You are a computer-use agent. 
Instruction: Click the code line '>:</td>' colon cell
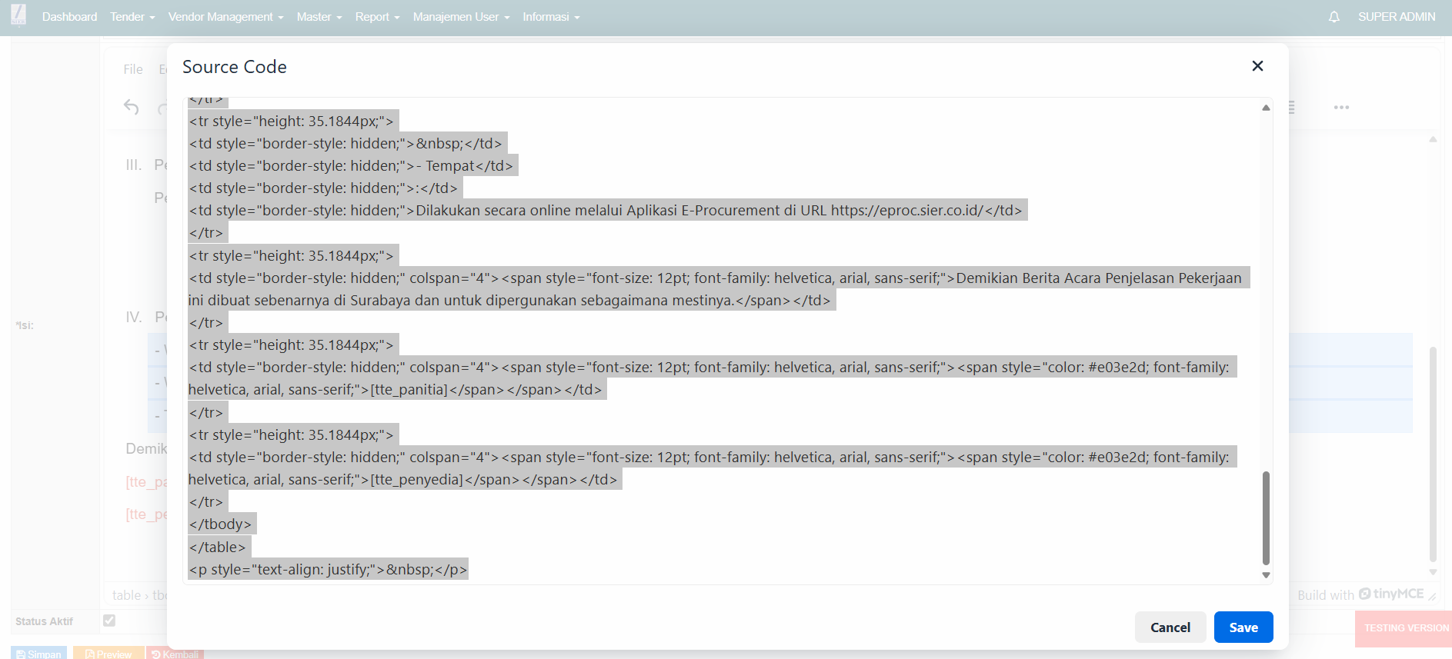coord(323,188)
